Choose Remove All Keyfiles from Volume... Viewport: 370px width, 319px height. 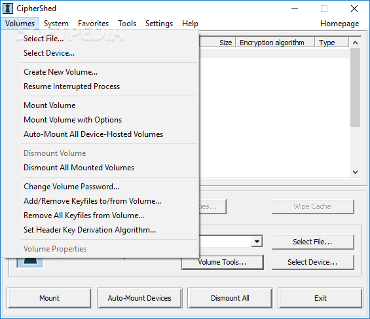point(100,216)
